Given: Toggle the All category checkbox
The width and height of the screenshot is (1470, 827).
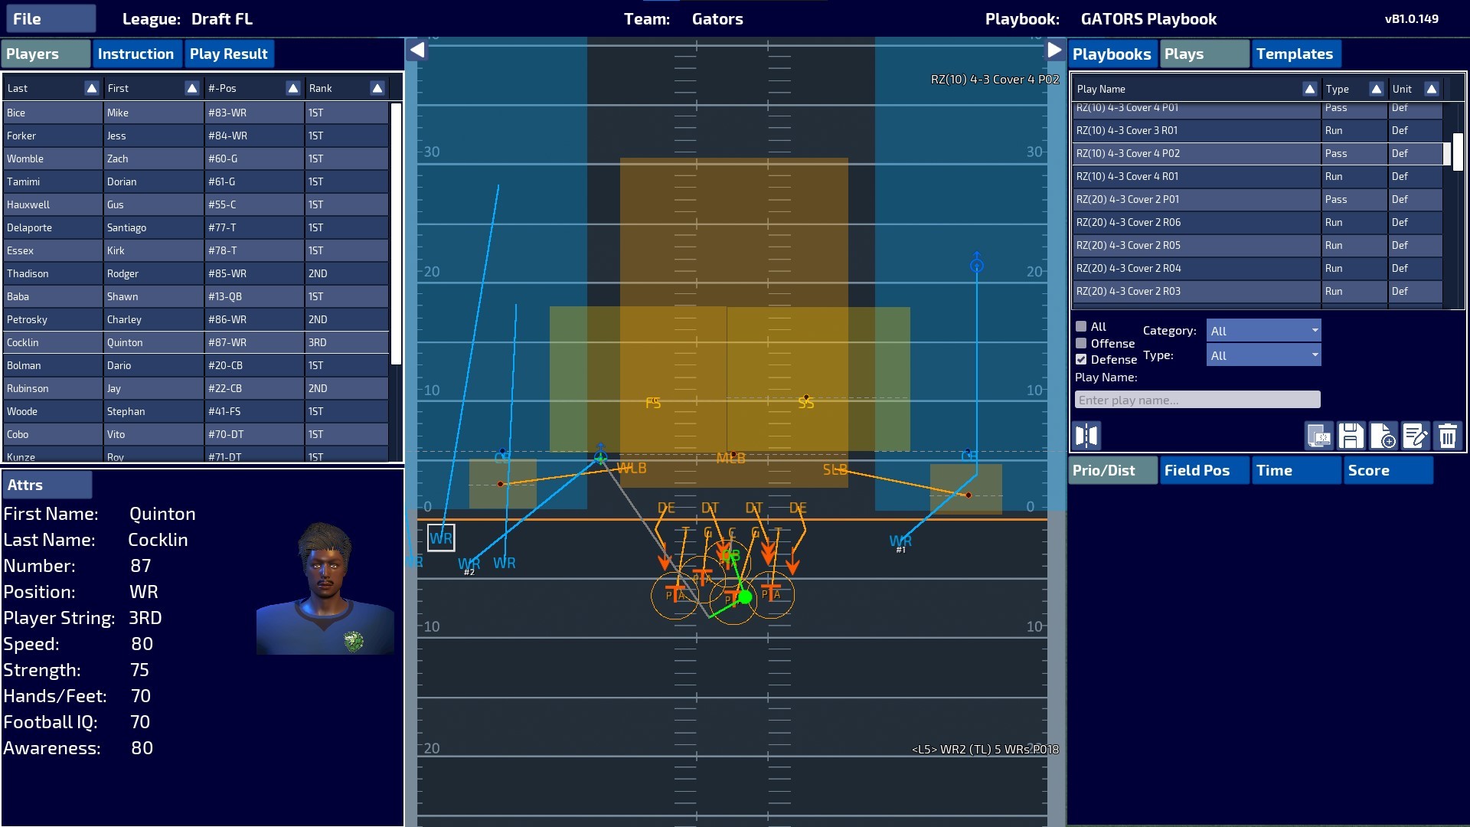Looking at the screenshot, I should (1080, 325).
